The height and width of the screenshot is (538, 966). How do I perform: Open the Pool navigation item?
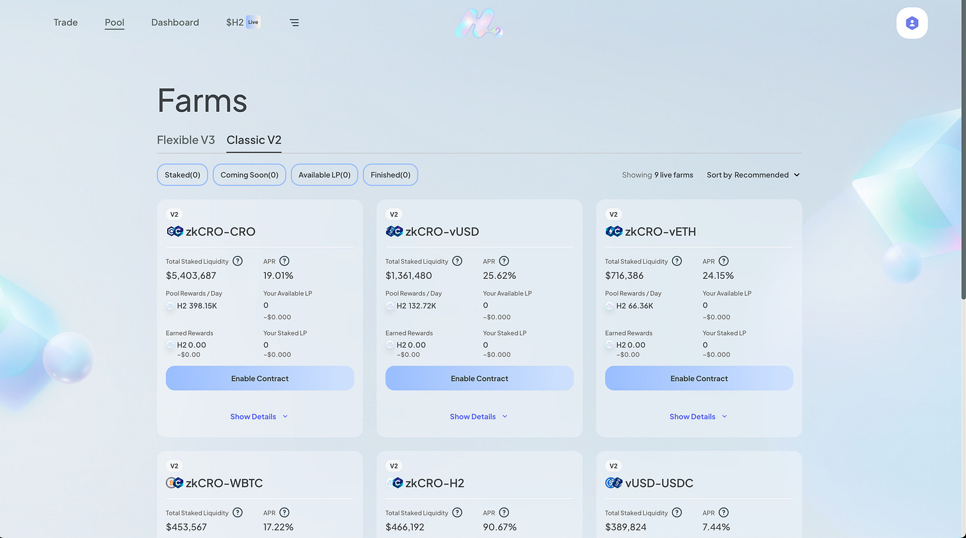[x=114, y=23]
